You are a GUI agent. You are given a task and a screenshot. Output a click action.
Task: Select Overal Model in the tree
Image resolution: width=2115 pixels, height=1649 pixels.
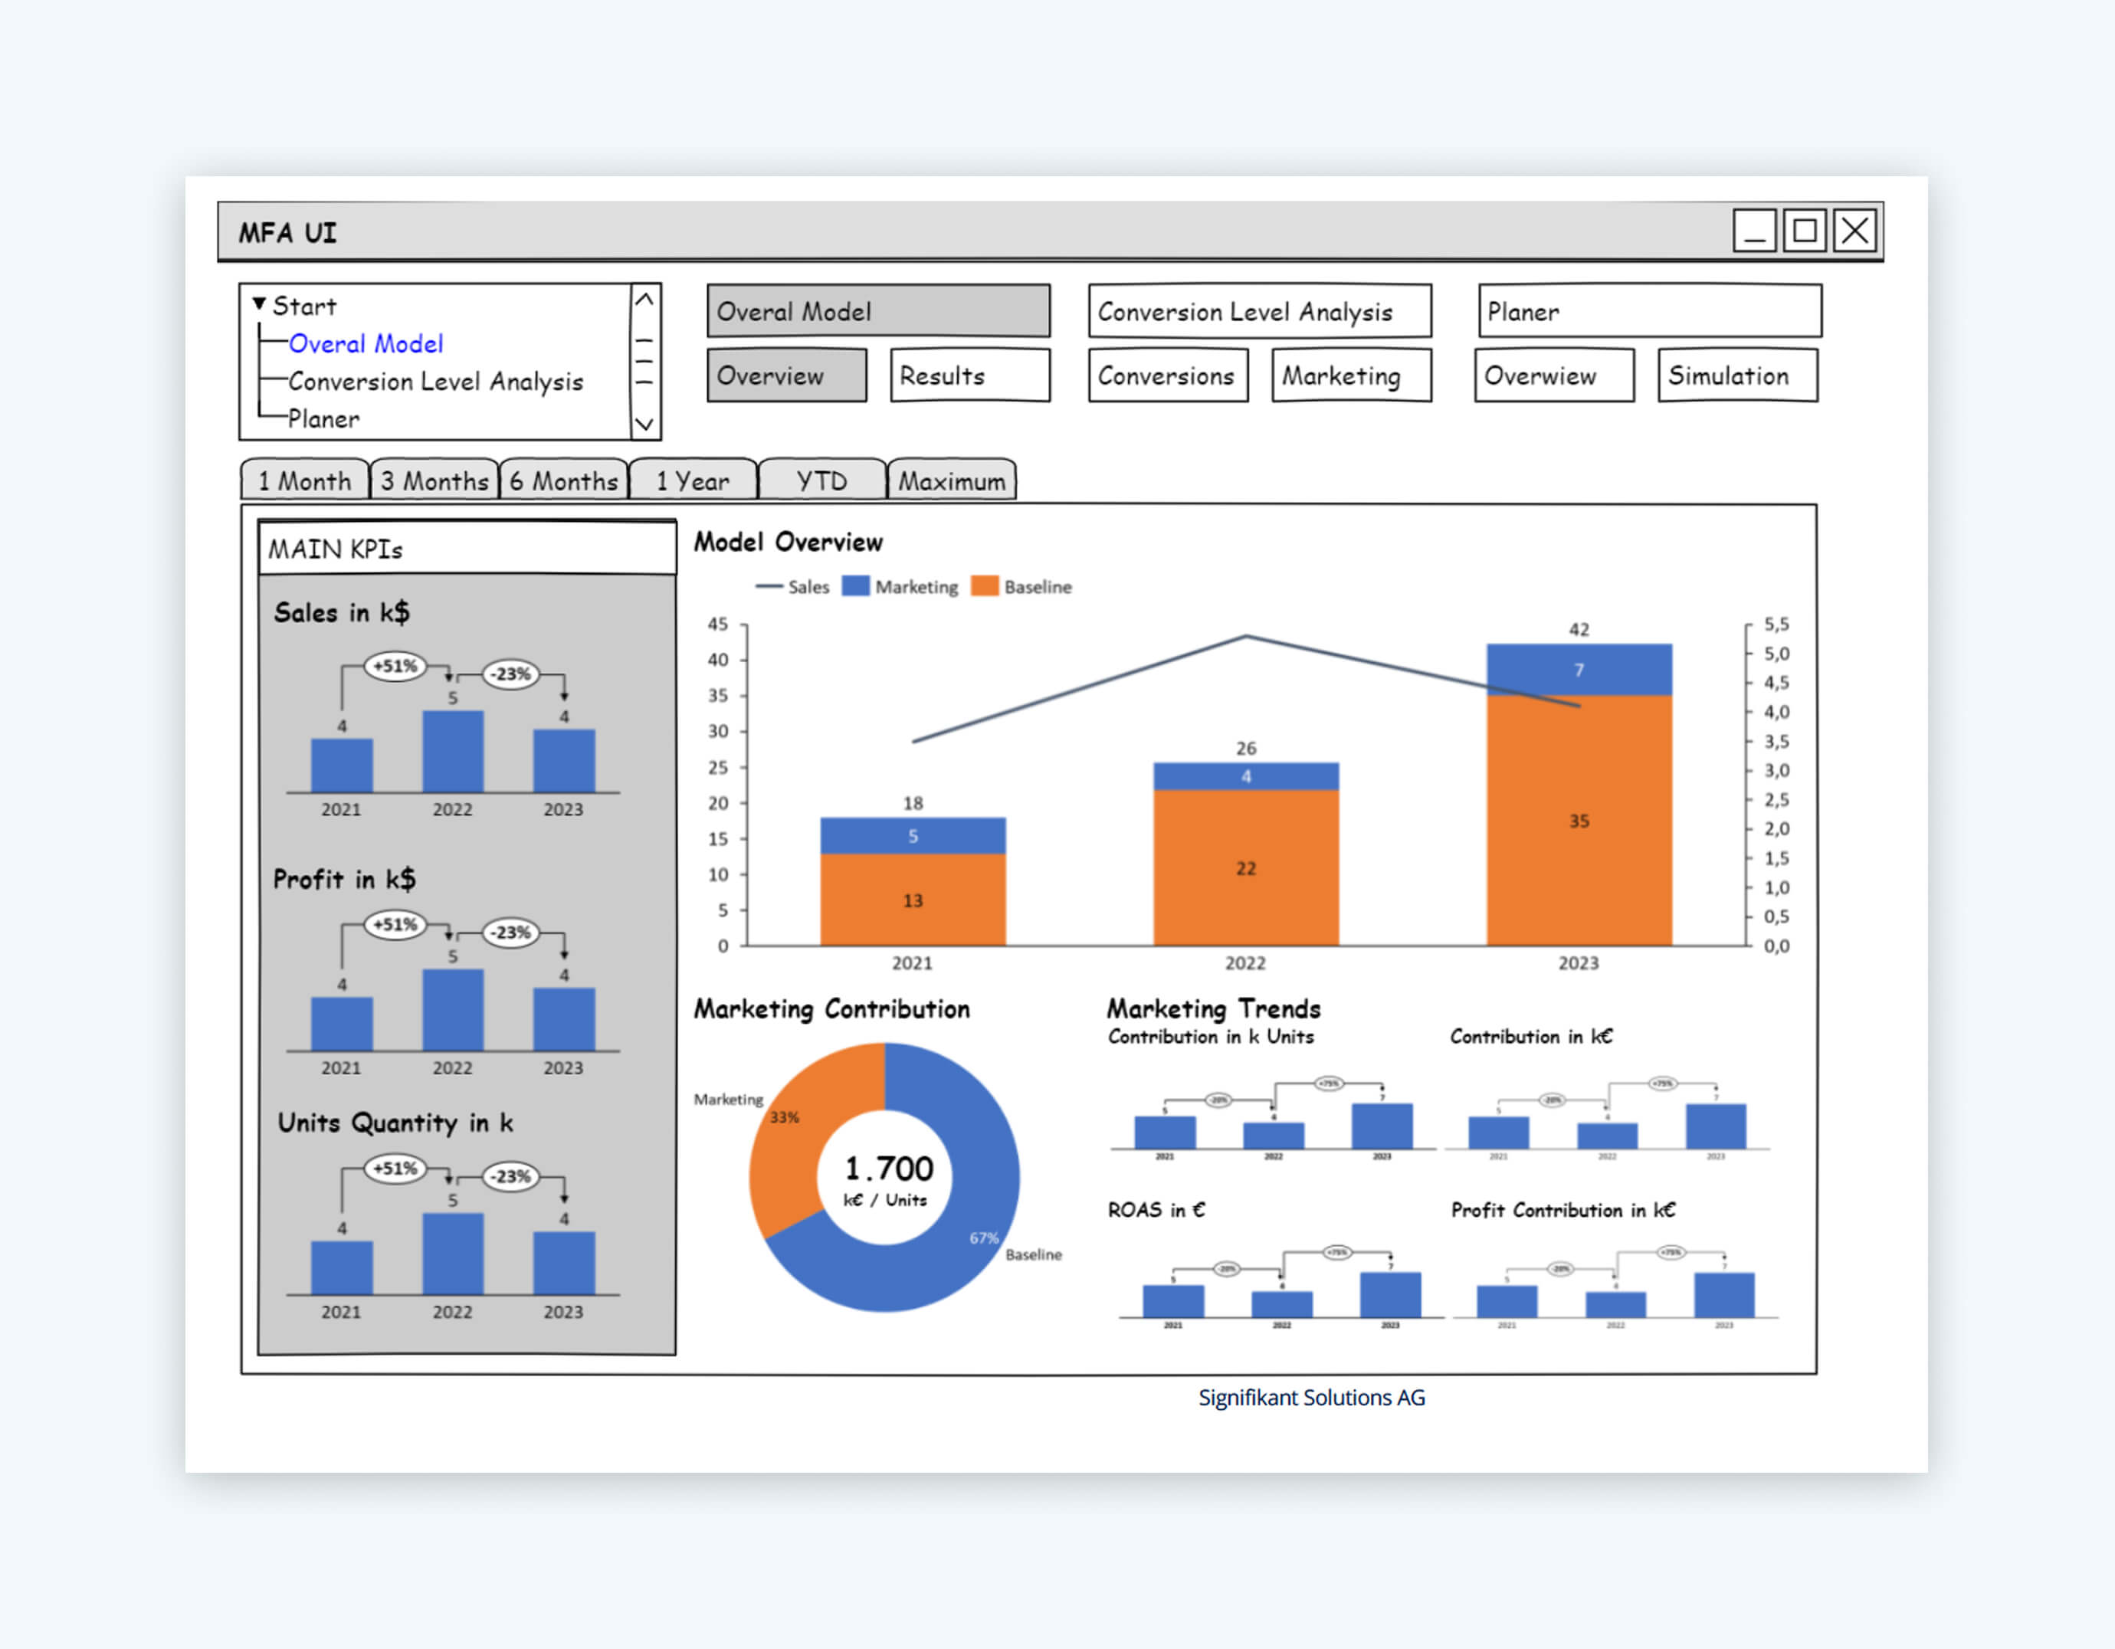(x=365, y=344)
